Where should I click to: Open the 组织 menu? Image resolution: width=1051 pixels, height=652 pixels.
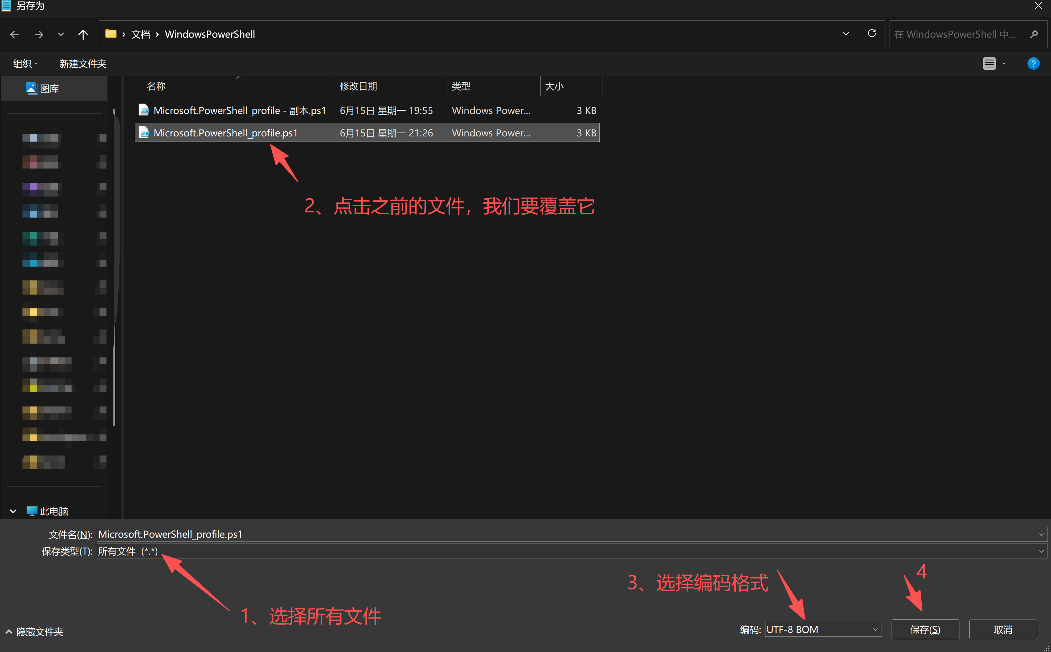25,64
